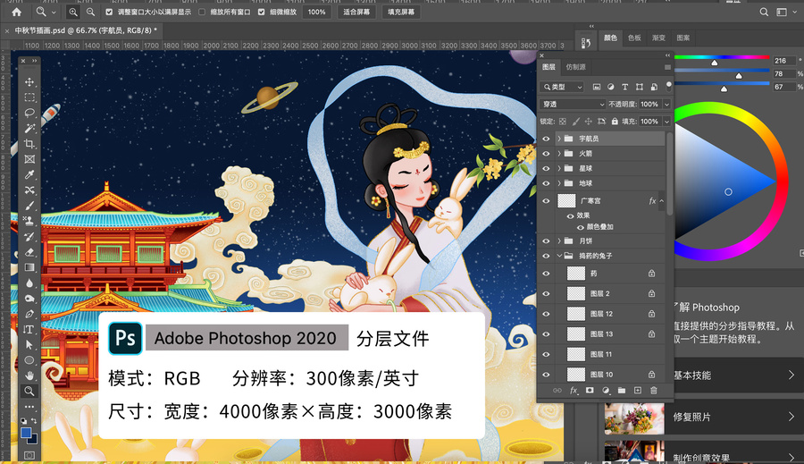The width and height of the screenshot is (804, 464).
Task: Open the blend mode 穿透 dropdown
Action: coord(573,105)
